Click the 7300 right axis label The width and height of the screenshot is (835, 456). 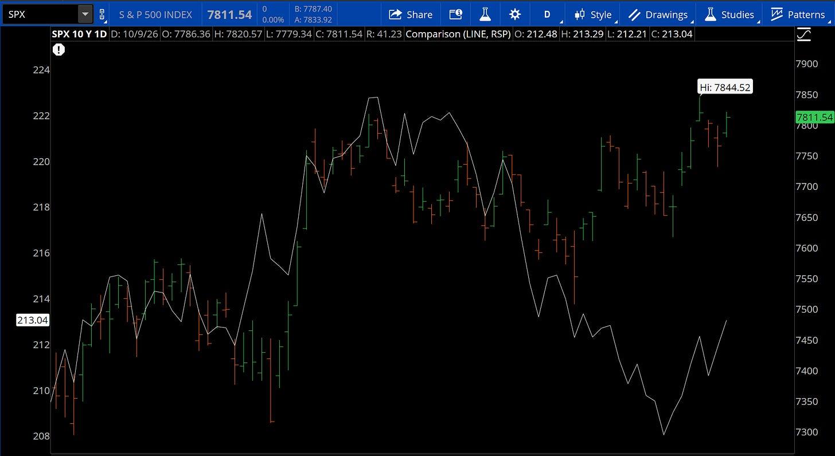[807, 432]
